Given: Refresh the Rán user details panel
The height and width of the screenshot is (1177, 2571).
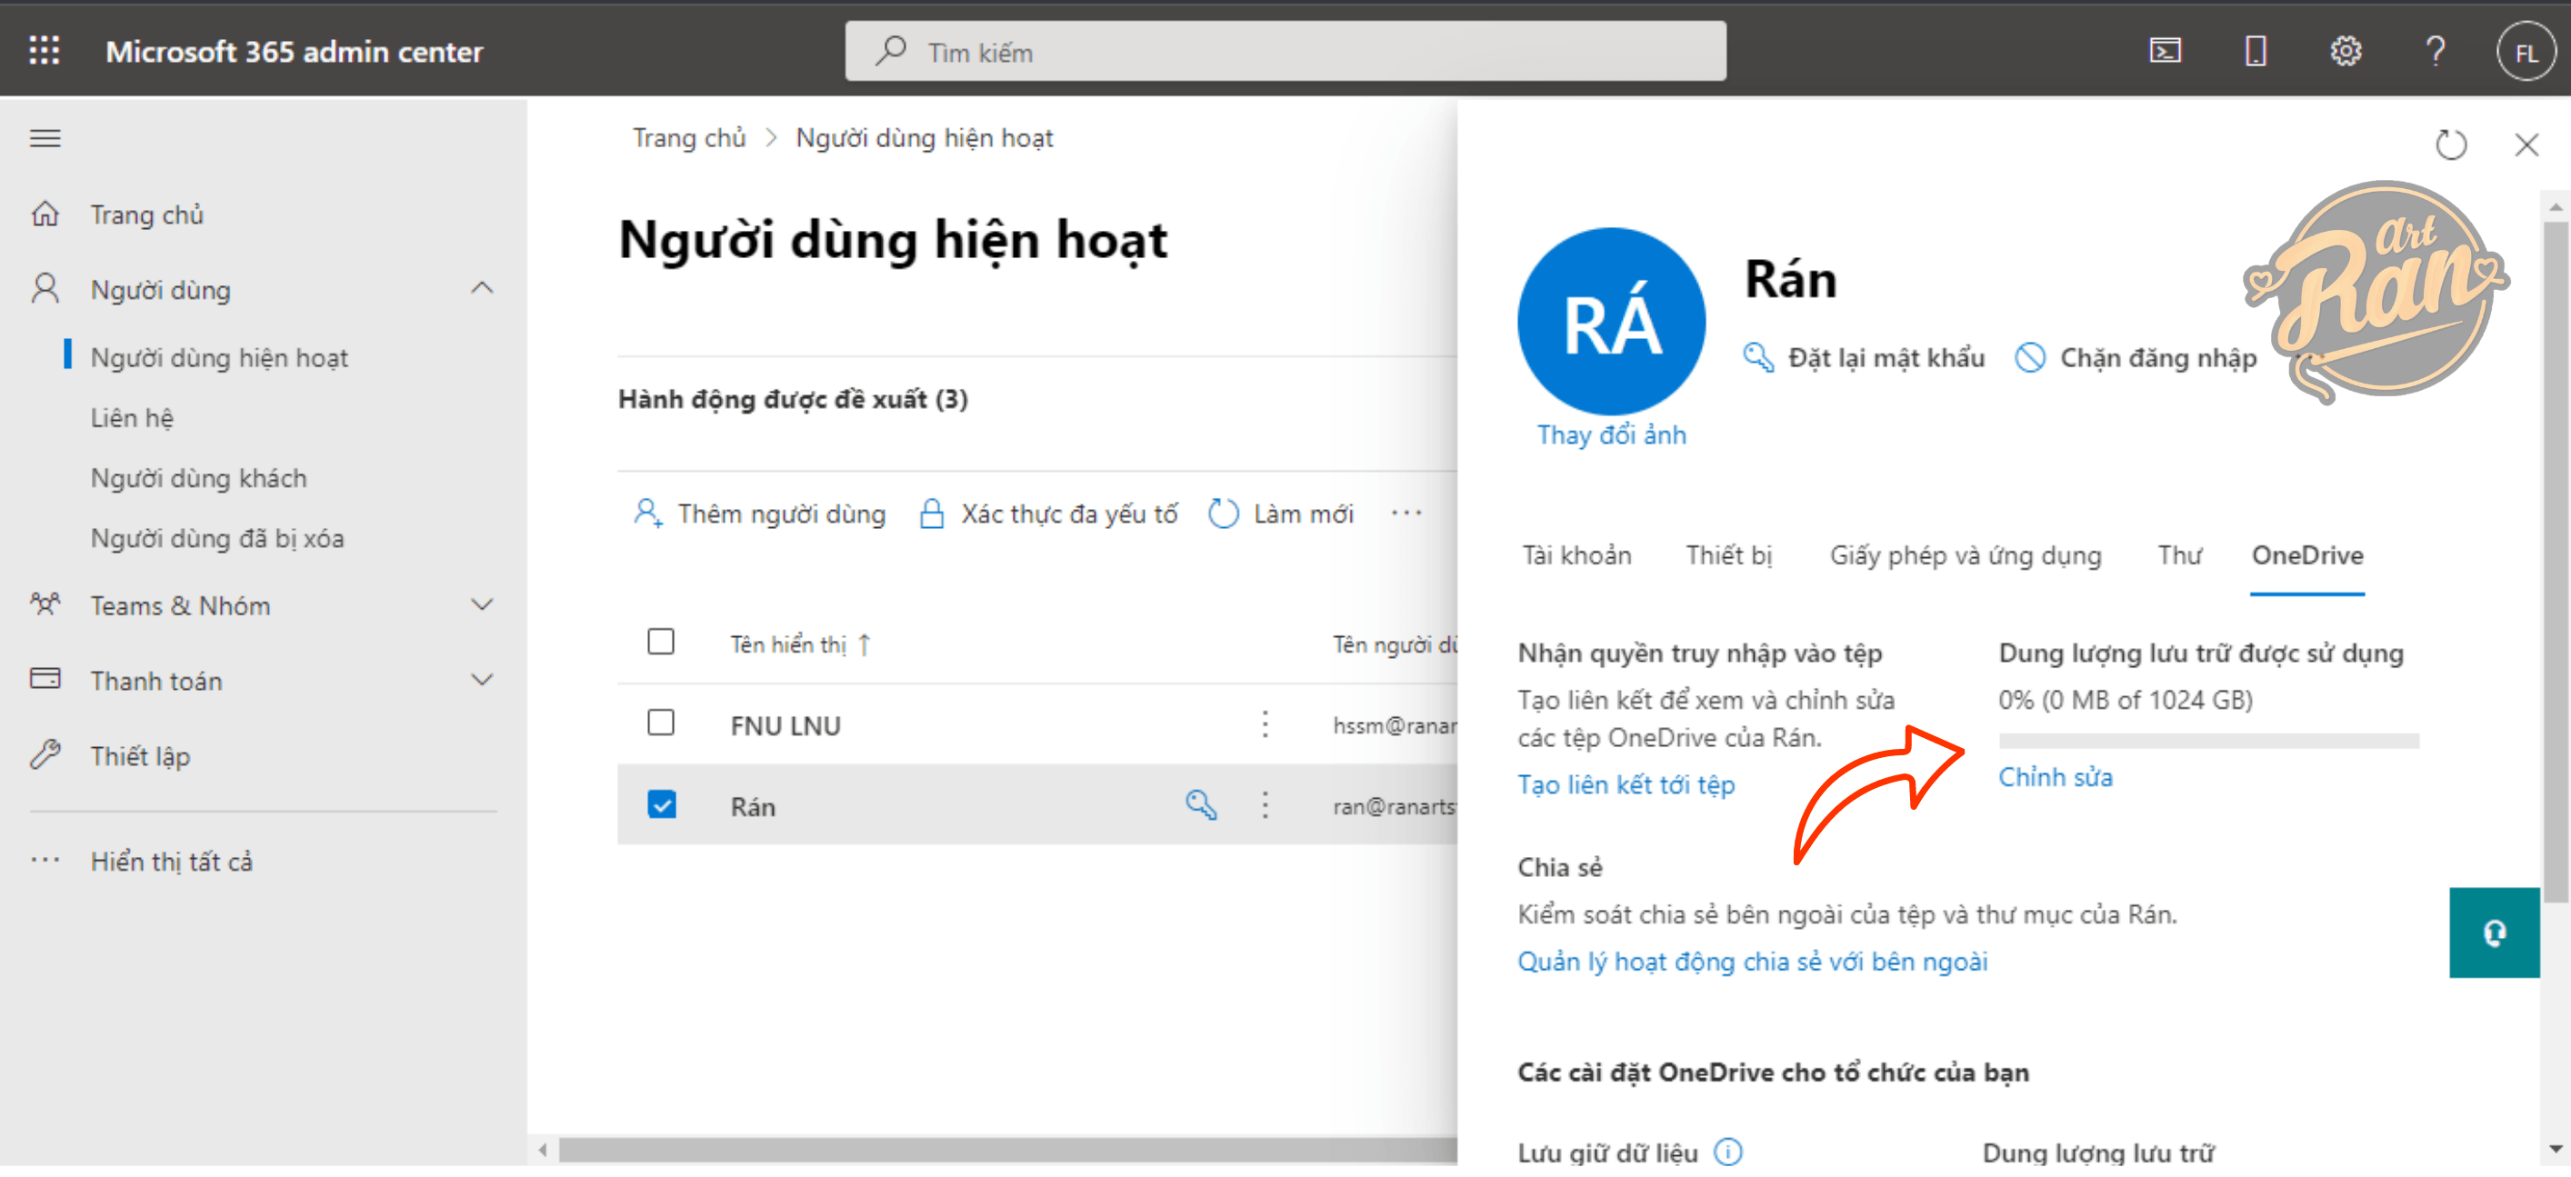Looking at the screenshot, I should (2450, 145).
